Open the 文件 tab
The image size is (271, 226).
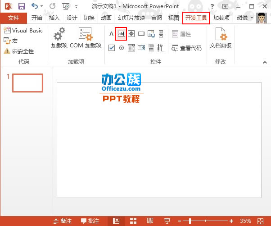point(14,18)
